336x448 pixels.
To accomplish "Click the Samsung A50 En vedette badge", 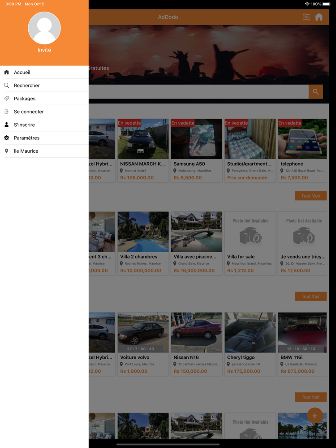I will coord(183,123).
